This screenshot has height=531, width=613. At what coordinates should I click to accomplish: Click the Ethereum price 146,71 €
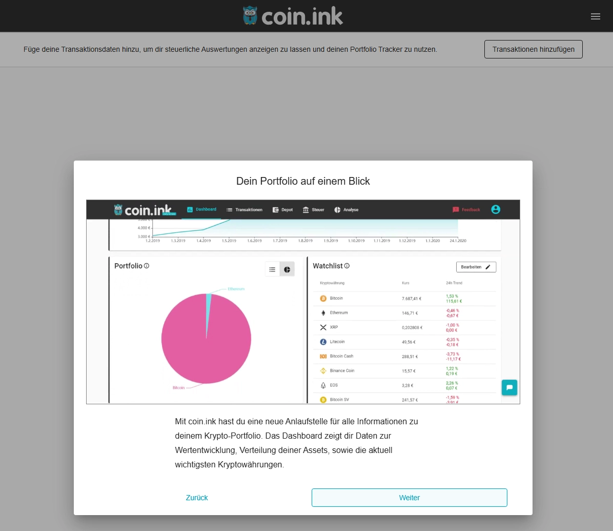coord(410,313)
